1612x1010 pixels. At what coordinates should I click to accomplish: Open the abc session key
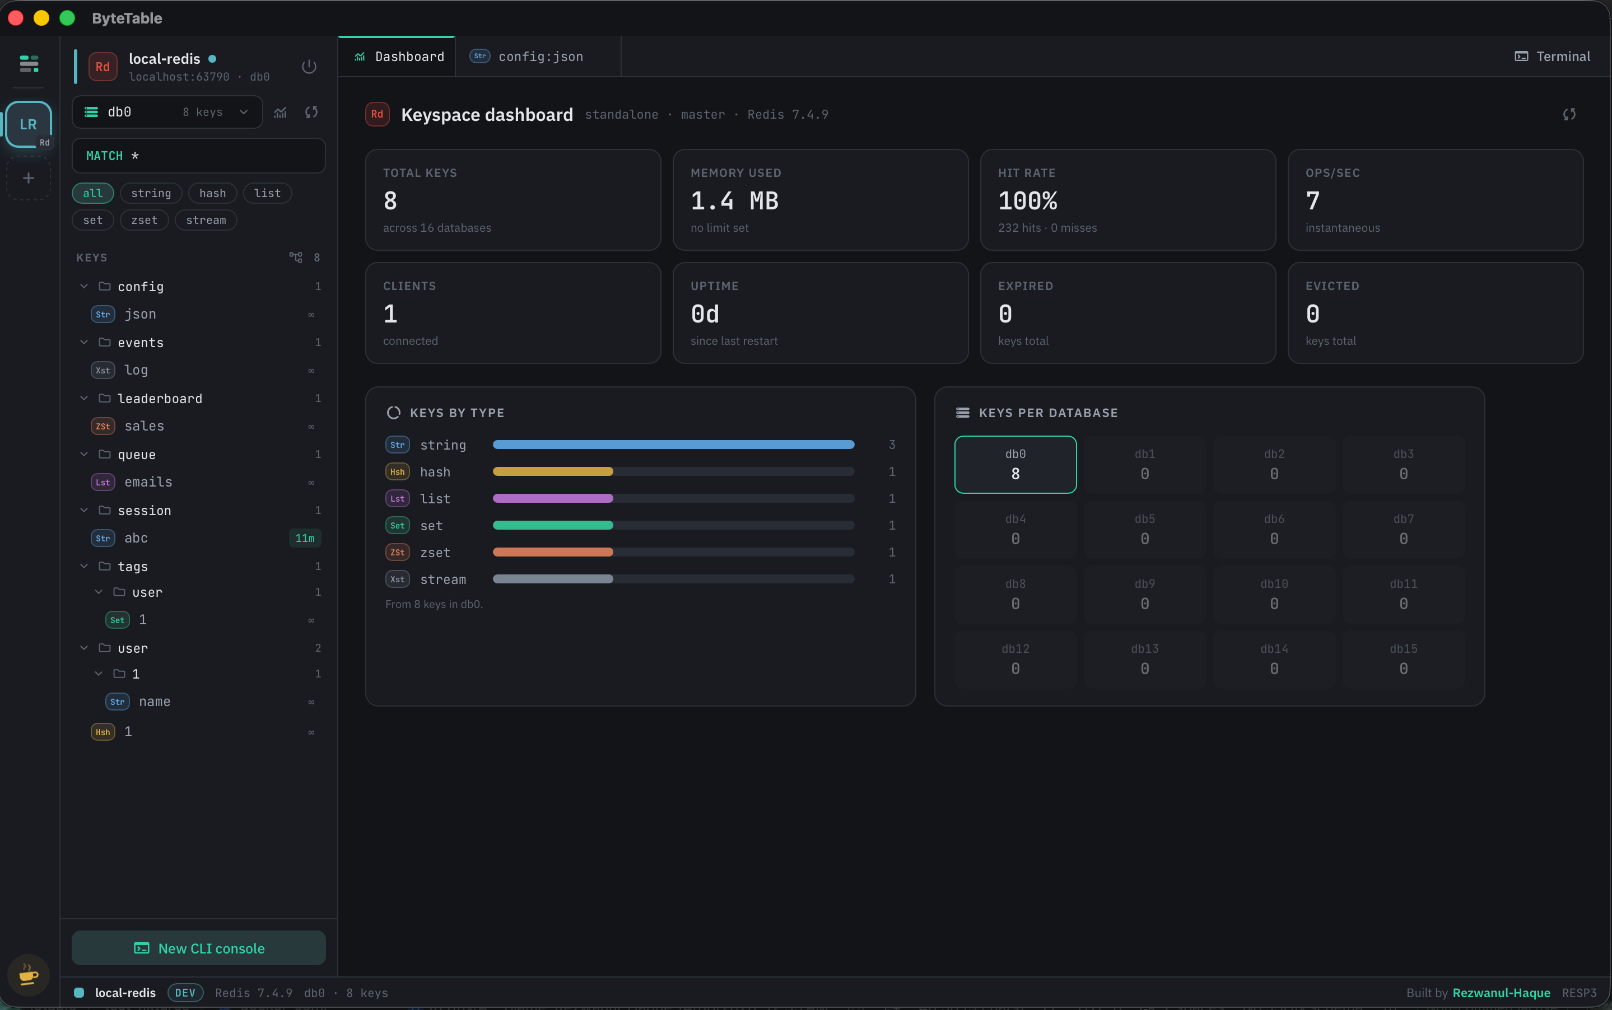pos(199,537)
